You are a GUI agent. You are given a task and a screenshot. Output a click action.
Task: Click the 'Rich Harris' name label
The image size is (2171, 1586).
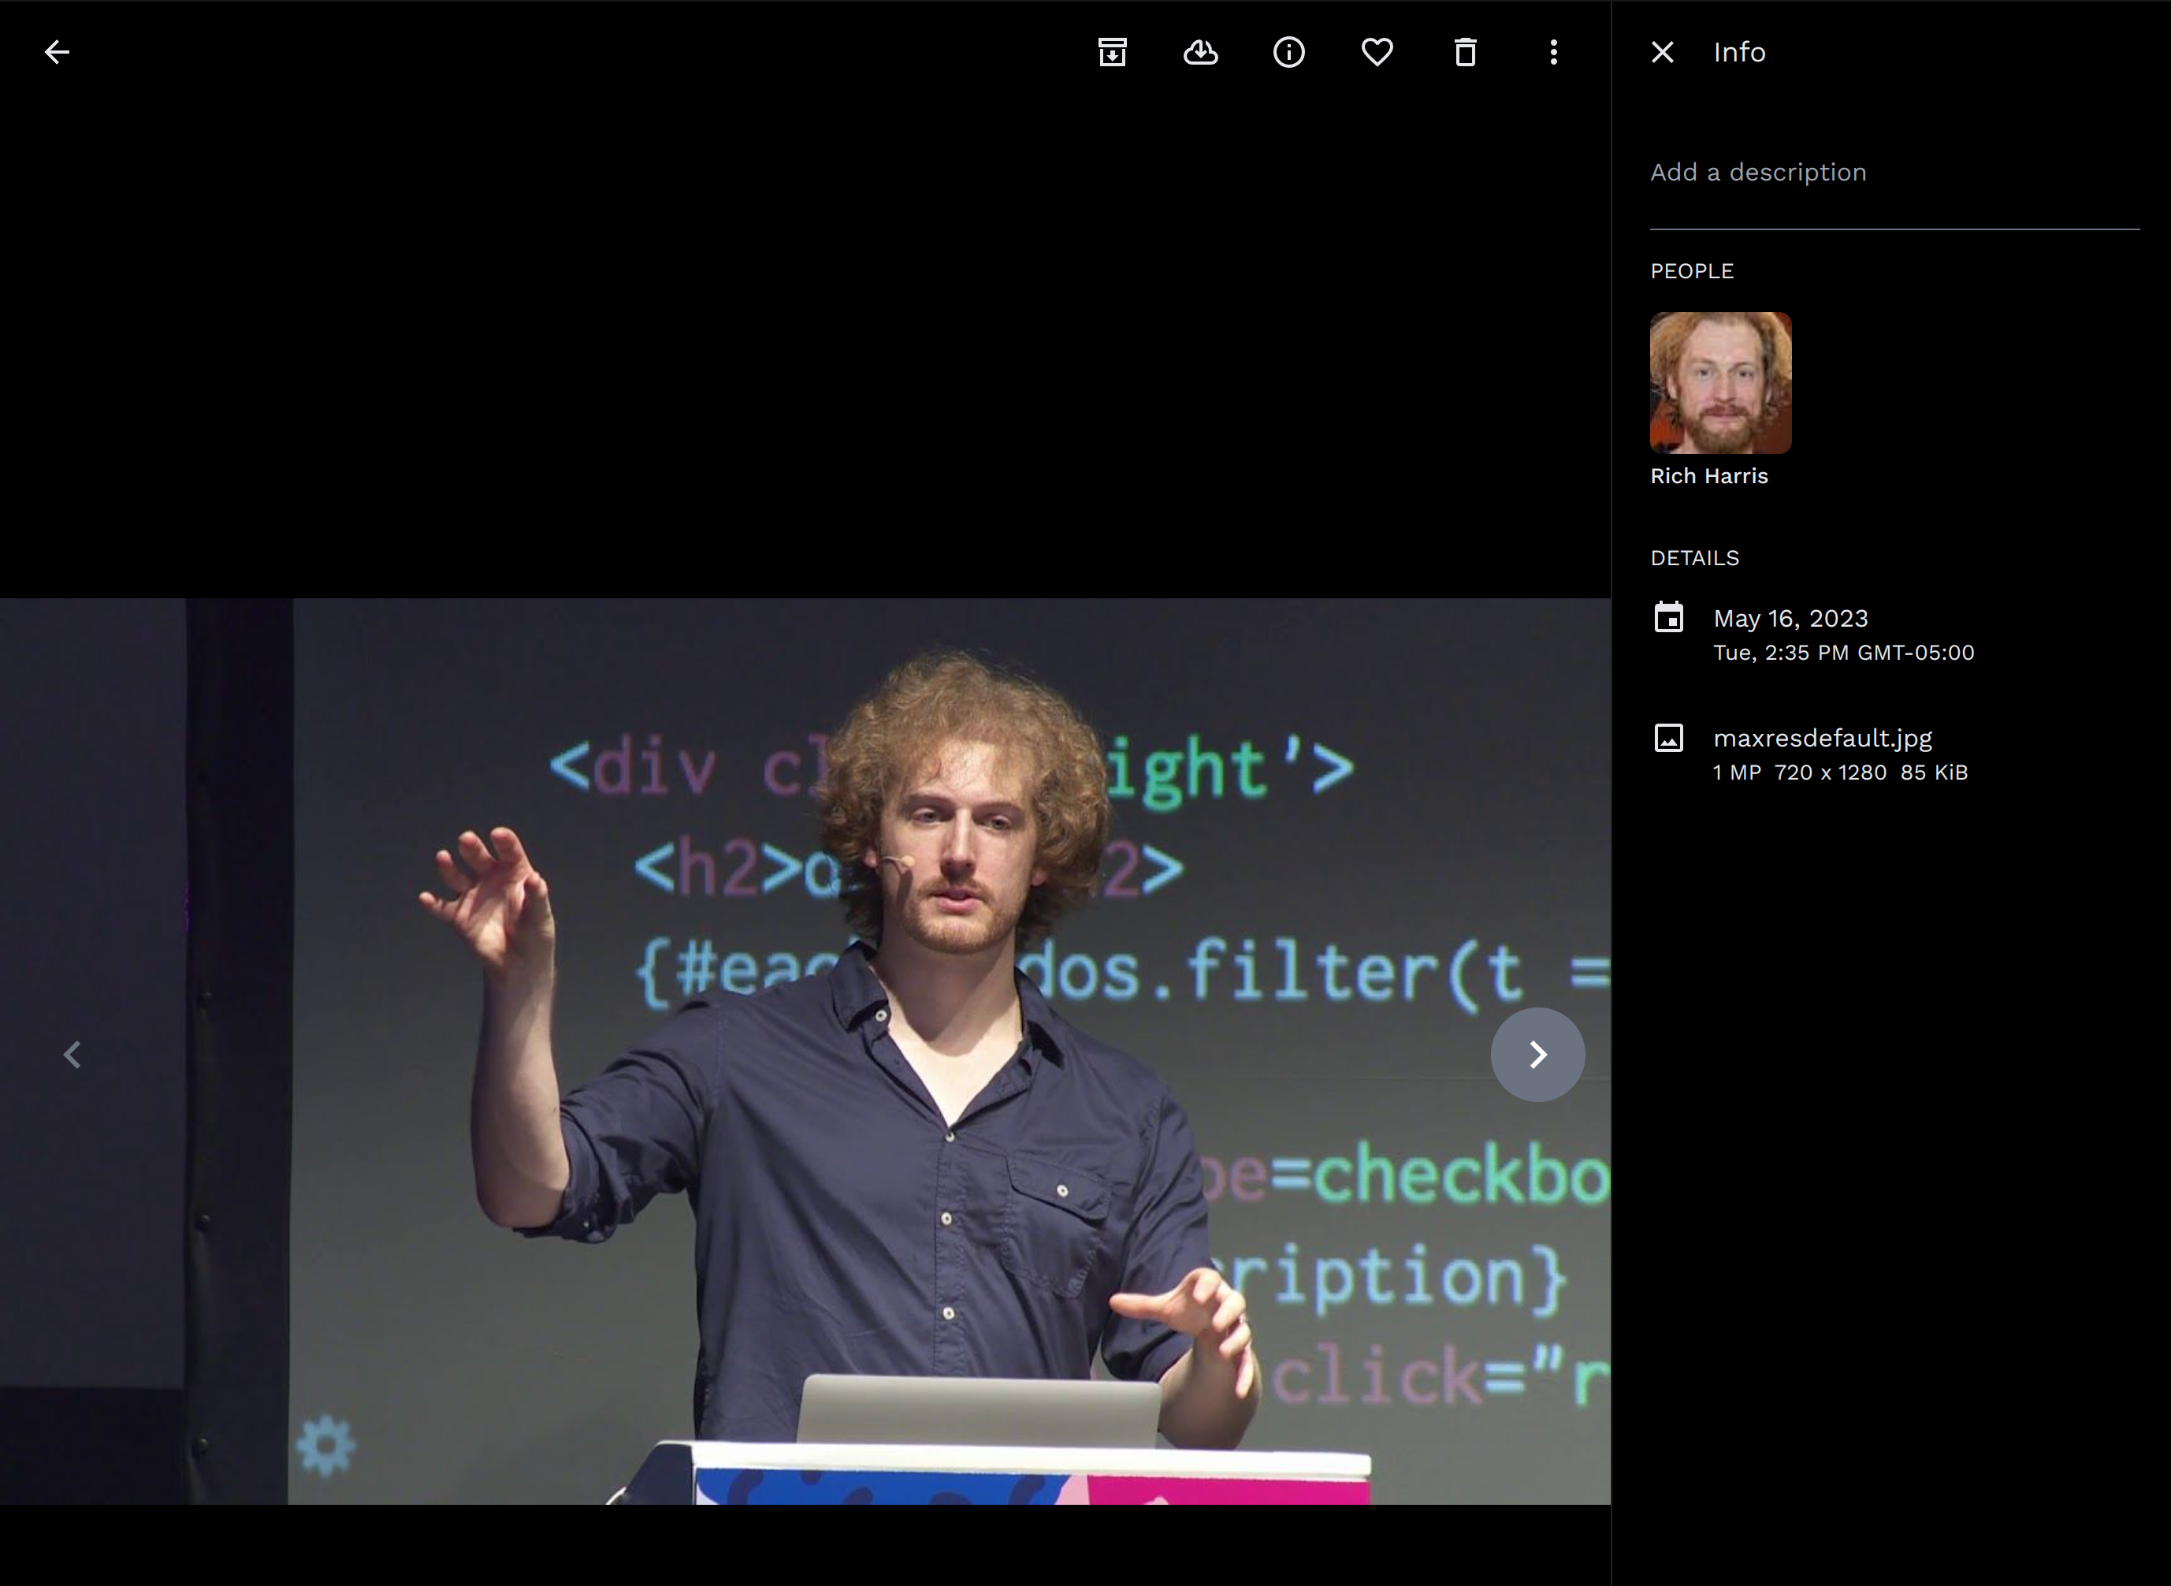[x=1708, y=476]
